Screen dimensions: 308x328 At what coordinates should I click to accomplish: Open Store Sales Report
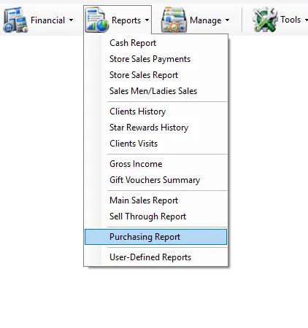[155, 75]
